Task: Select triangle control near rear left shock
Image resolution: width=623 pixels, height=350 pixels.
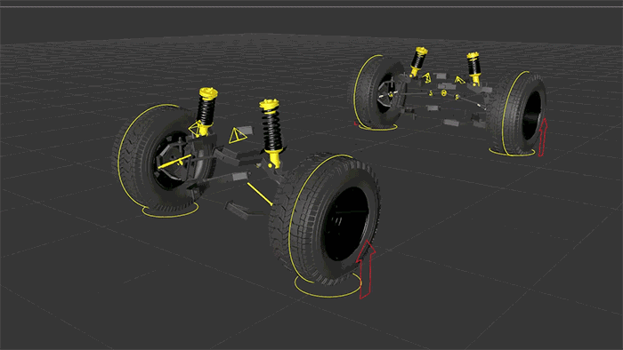Action: [x=426, y=77]
